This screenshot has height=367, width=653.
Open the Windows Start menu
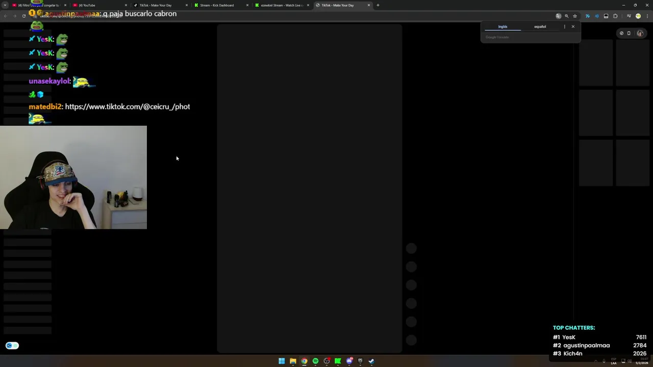[x=282, y=361]
